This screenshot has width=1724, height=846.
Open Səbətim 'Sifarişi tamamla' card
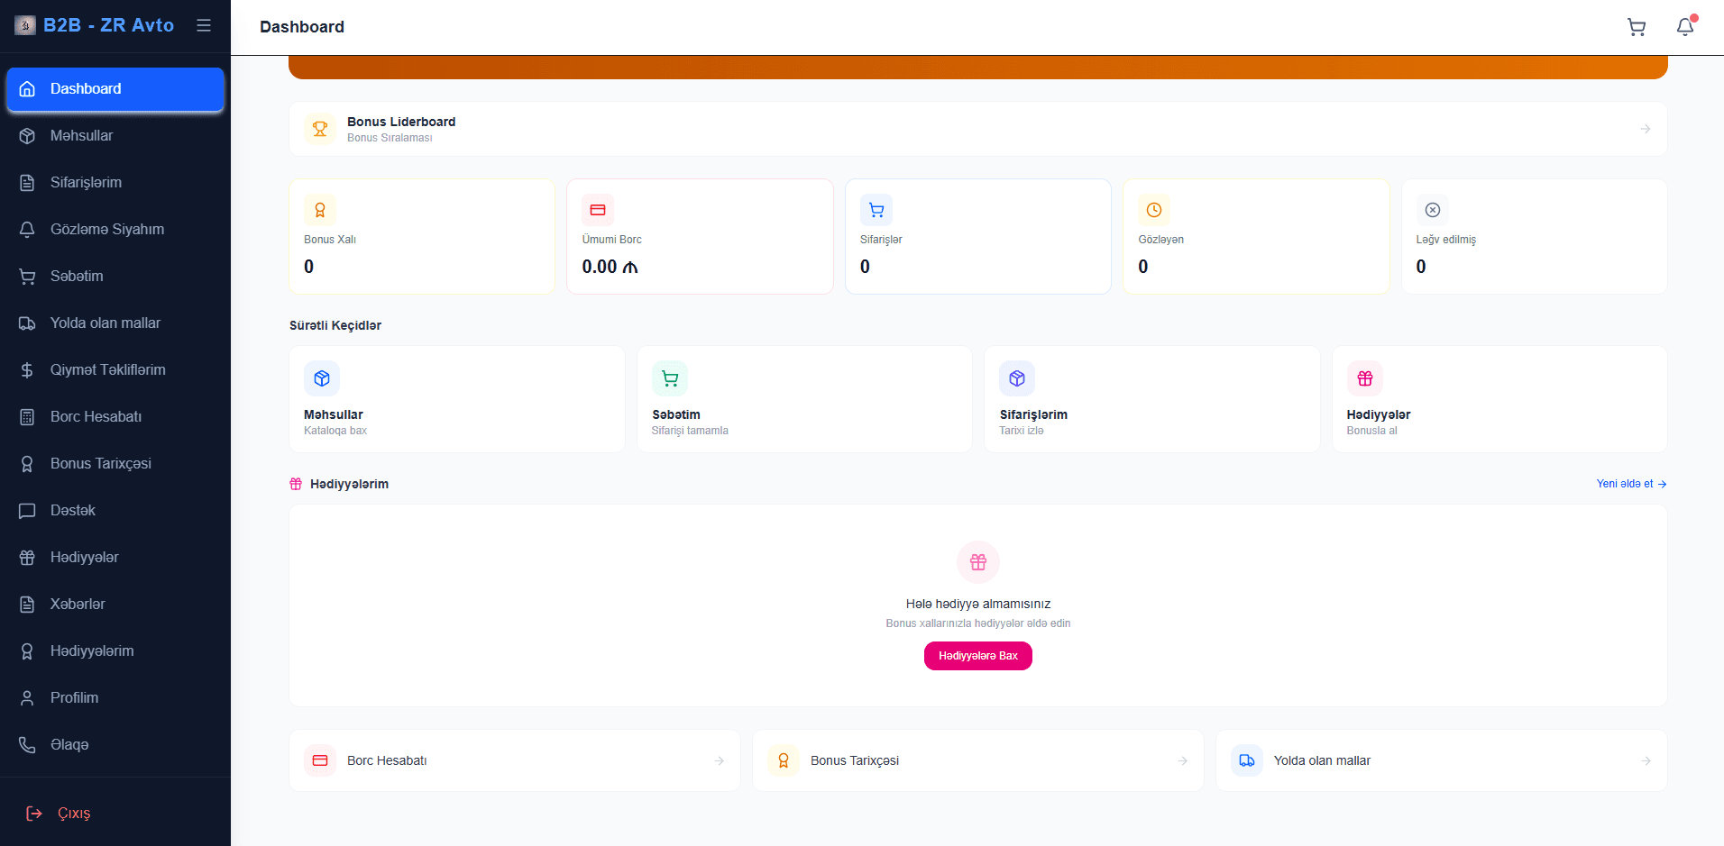coord(804,399)
